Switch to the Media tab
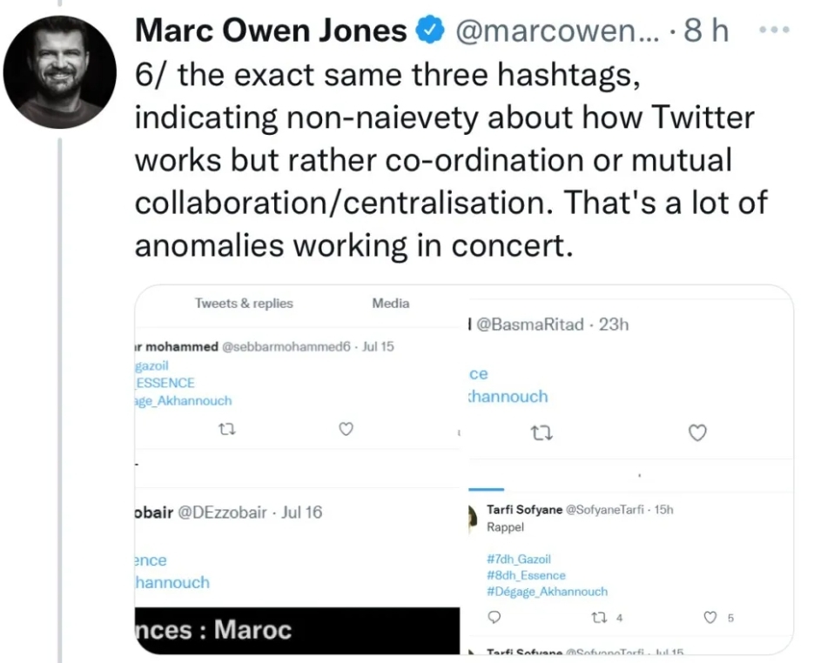Viewport: 814px width, 663px height. pos(390,304)
